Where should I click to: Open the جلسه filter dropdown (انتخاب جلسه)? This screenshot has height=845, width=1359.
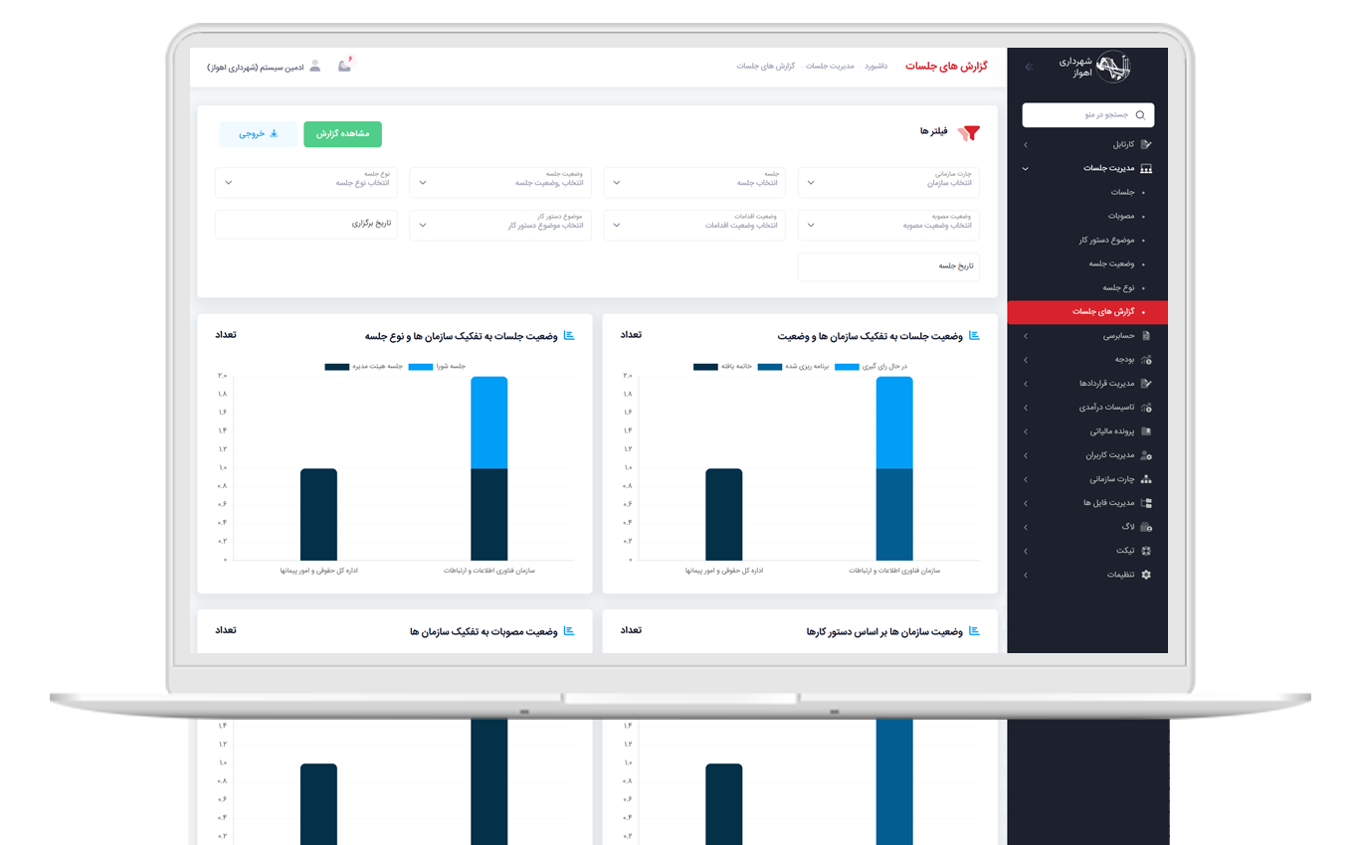click(694, 183)
